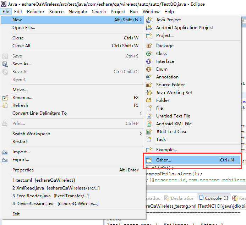Click the Folder icon in New submenu
This screenshot has height=225, width=246.
[149, 100]
